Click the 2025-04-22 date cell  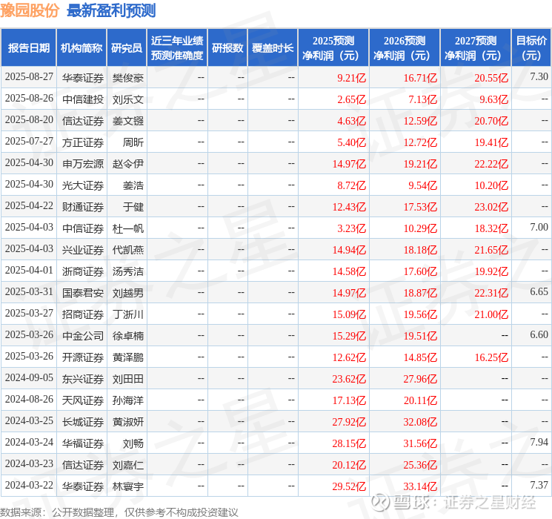point(29,206)
